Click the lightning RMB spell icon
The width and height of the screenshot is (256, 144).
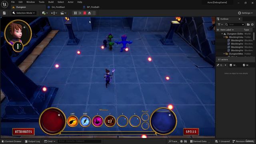click(x=85, y=121)
